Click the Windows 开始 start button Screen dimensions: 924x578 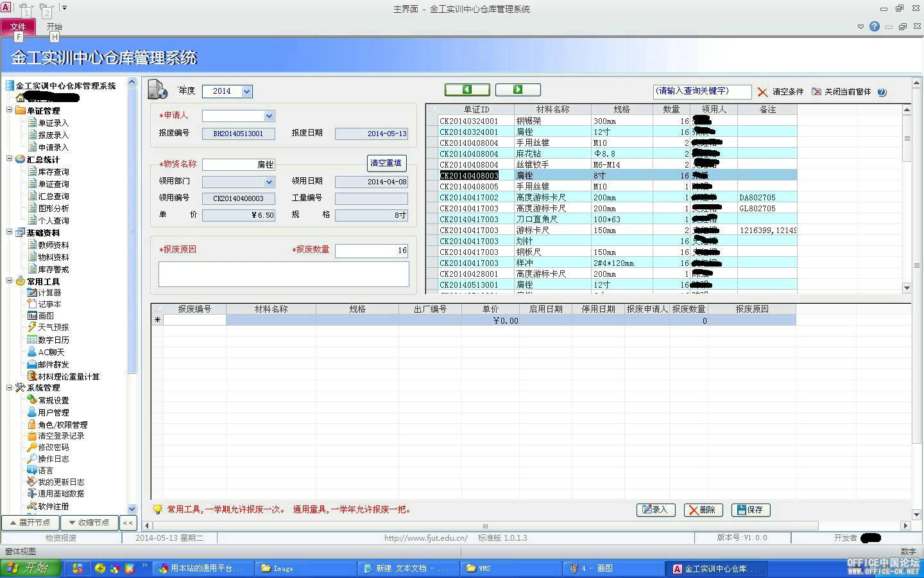point(30,568)
